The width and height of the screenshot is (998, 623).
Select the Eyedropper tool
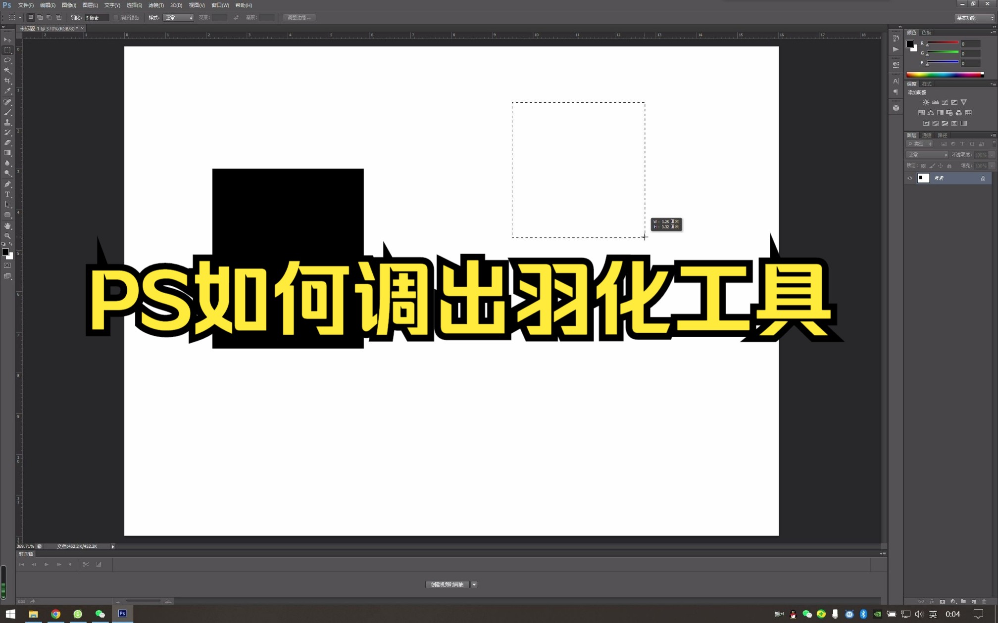coord(7,90)
